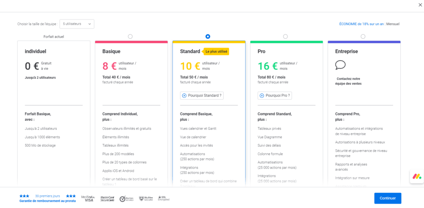This screenshot has width=424, height=208.
Task: Switch billing to Mensuel
Action: pyautogui.click(x=393, y=24)
